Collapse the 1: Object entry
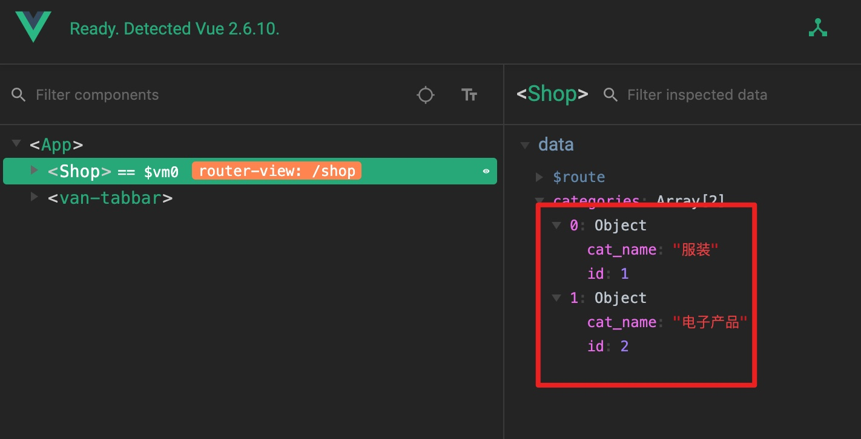Screen dimensions: 861x439 [556, 298]
